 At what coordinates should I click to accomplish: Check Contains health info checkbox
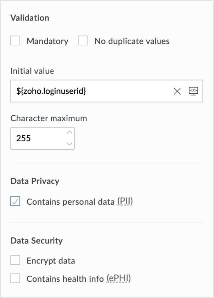pyautogui.click(x=15, y=278)
